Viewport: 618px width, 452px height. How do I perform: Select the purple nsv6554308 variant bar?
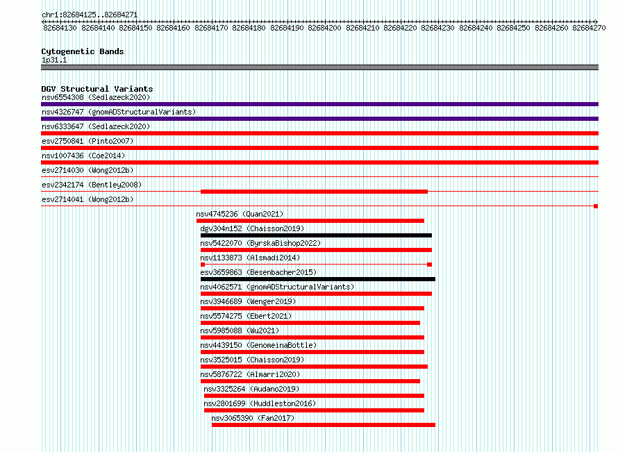click(x=319, y=104)
